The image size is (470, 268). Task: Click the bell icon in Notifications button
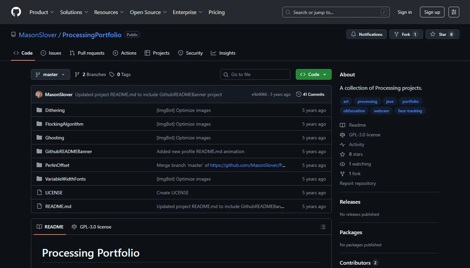click(354, 34)
